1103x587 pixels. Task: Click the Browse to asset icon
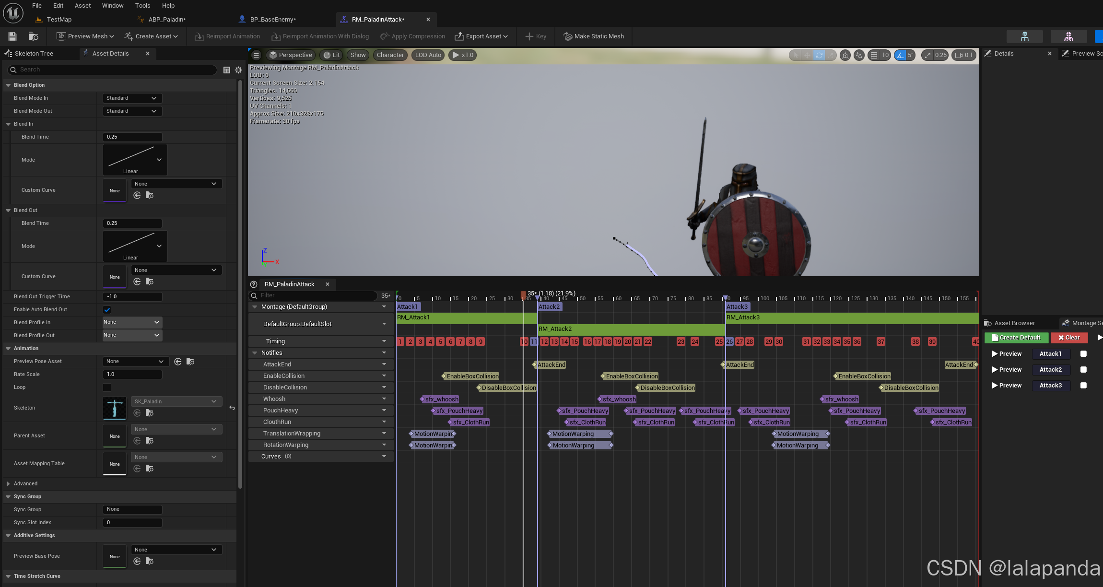coord(33,36)
